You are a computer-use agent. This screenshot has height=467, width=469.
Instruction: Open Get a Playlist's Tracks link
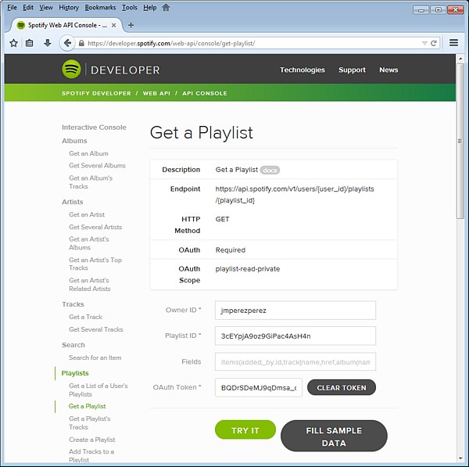(89, 423)
